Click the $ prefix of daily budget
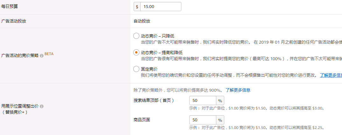Image resolution: width=342 pixels, height=135 pixels. point(137,7)
